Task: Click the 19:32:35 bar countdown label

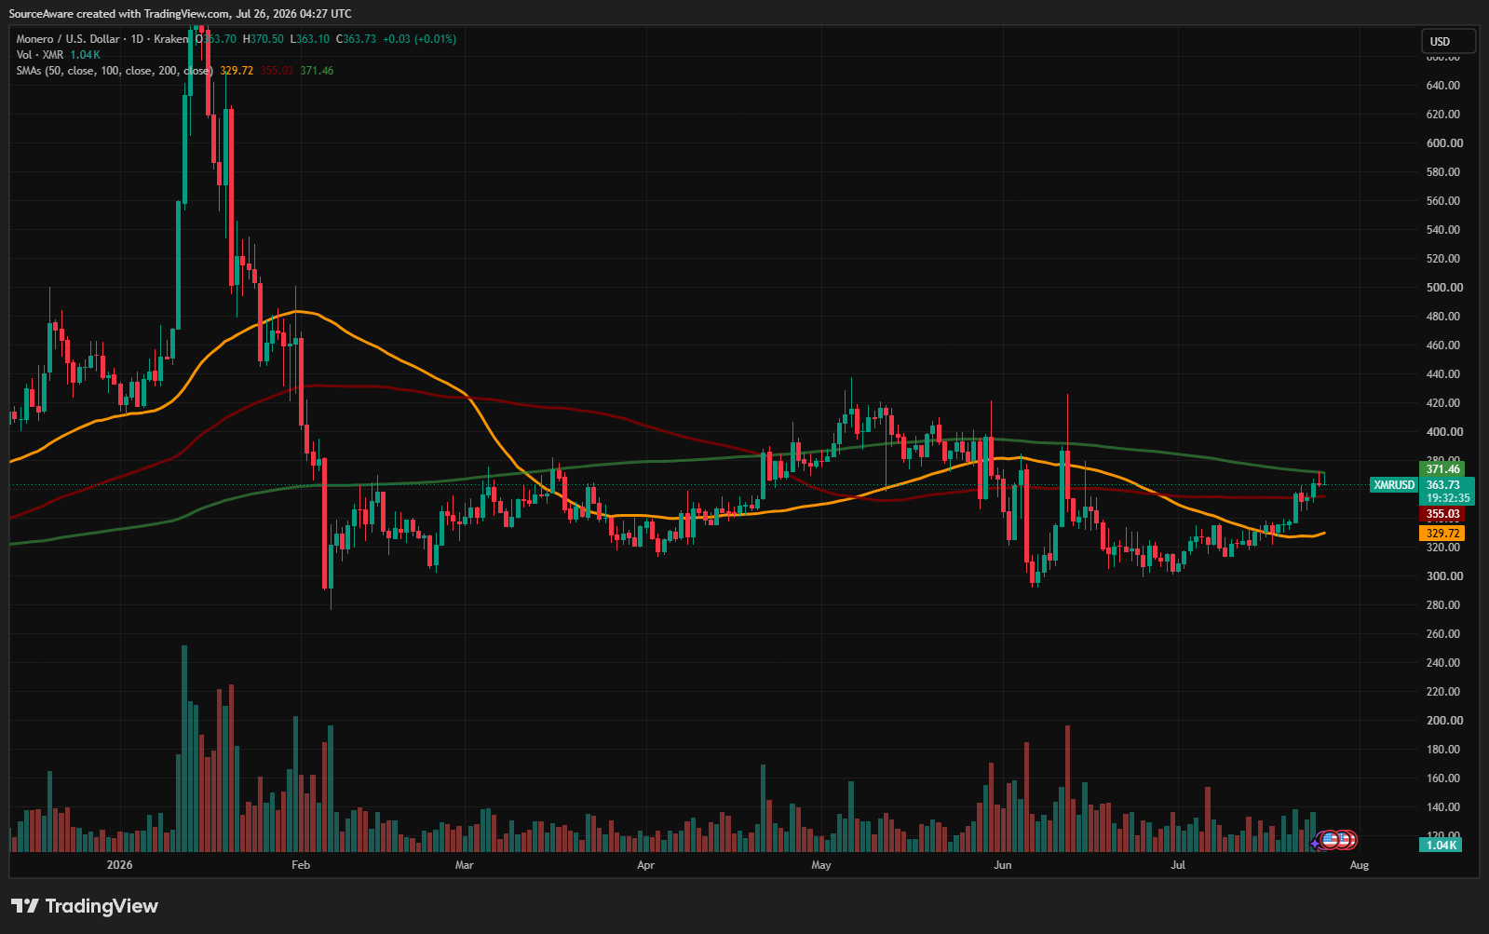Action: point(1447,498)
